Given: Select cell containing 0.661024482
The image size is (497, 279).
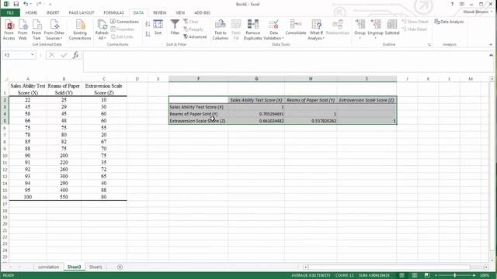Looking at the screenshot, I should [256, 121].
